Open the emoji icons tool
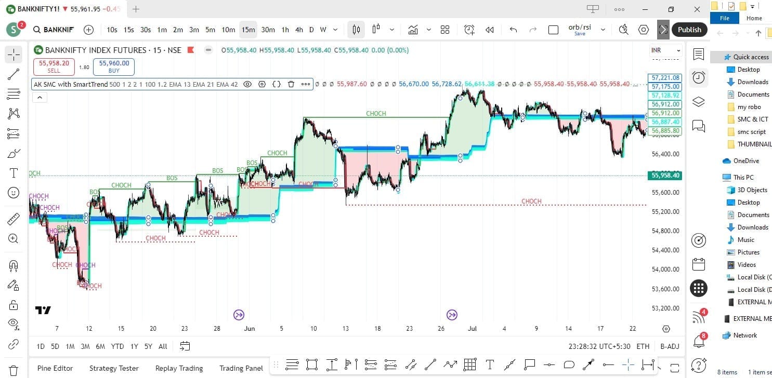This screenshot has width=772, height=378. 14,193
